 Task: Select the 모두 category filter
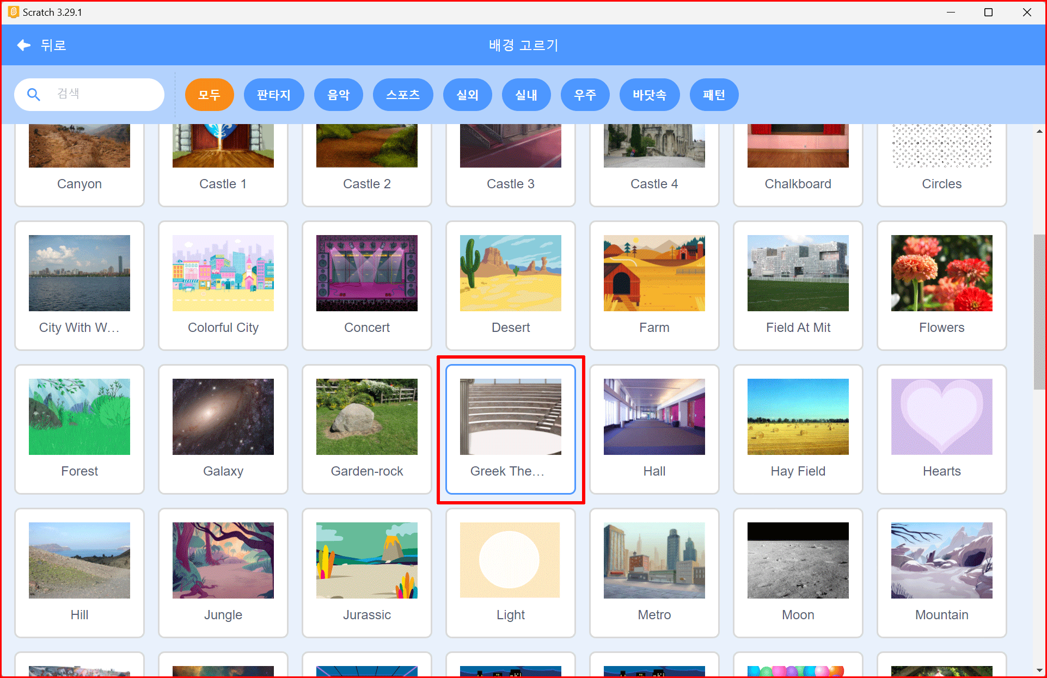(209, 95)
